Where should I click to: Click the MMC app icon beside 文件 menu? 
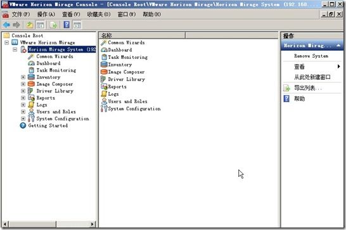tap(6, 15)
